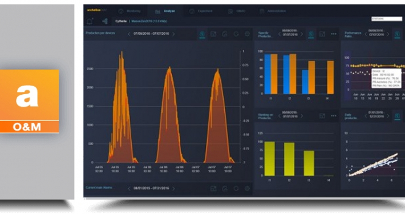Toggle archelios overlay on Production per devices
The width and height of the screenshot is (405, 214).
pyautogui.click(x=202, y=34)
